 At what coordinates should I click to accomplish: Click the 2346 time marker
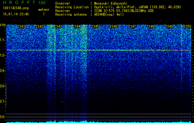[114, 26]
